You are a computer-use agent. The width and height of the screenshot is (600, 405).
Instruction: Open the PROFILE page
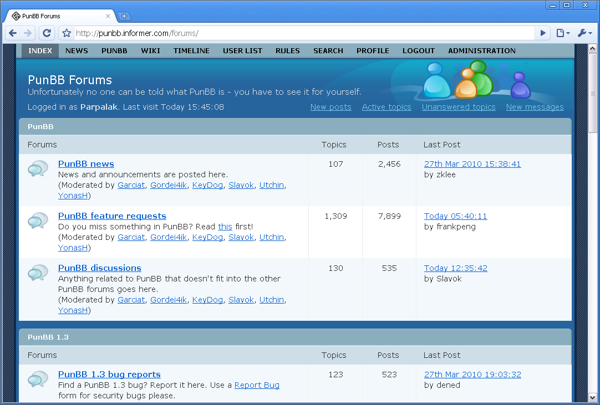point(373,51)
